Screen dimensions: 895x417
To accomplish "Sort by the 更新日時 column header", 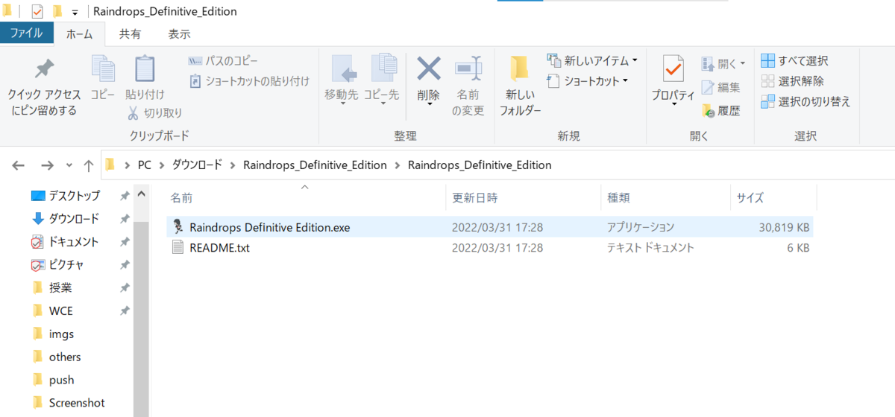I will 474,198.
